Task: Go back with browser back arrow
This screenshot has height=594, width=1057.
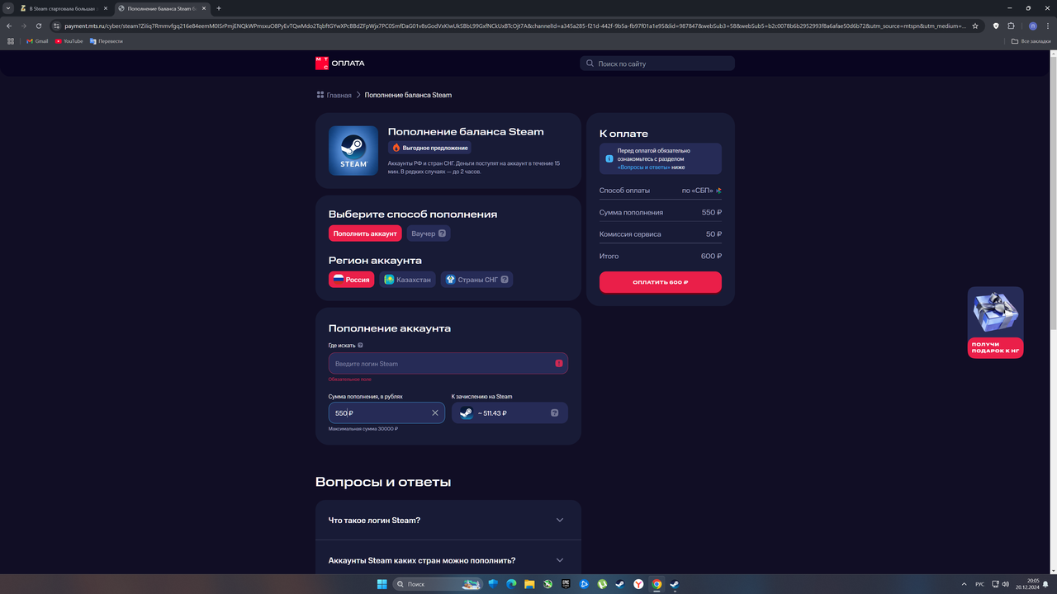Action: point(9,26)
